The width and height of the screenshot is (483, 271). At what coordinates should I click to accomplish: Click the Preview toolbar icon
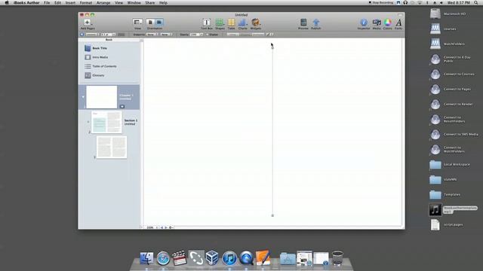[303, 23]
